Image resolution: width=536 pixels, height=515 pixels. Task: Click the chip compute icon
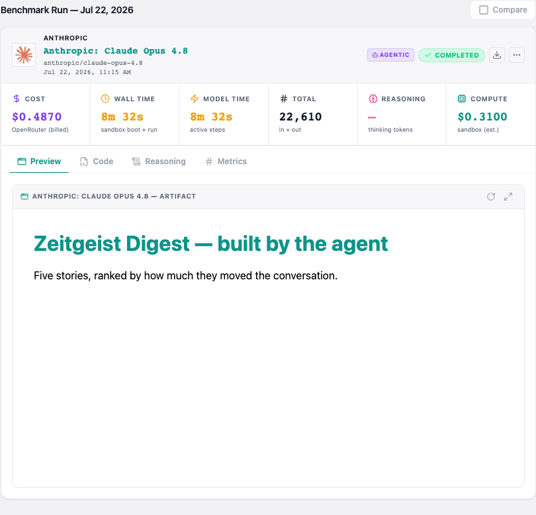(x=462, y=99)
